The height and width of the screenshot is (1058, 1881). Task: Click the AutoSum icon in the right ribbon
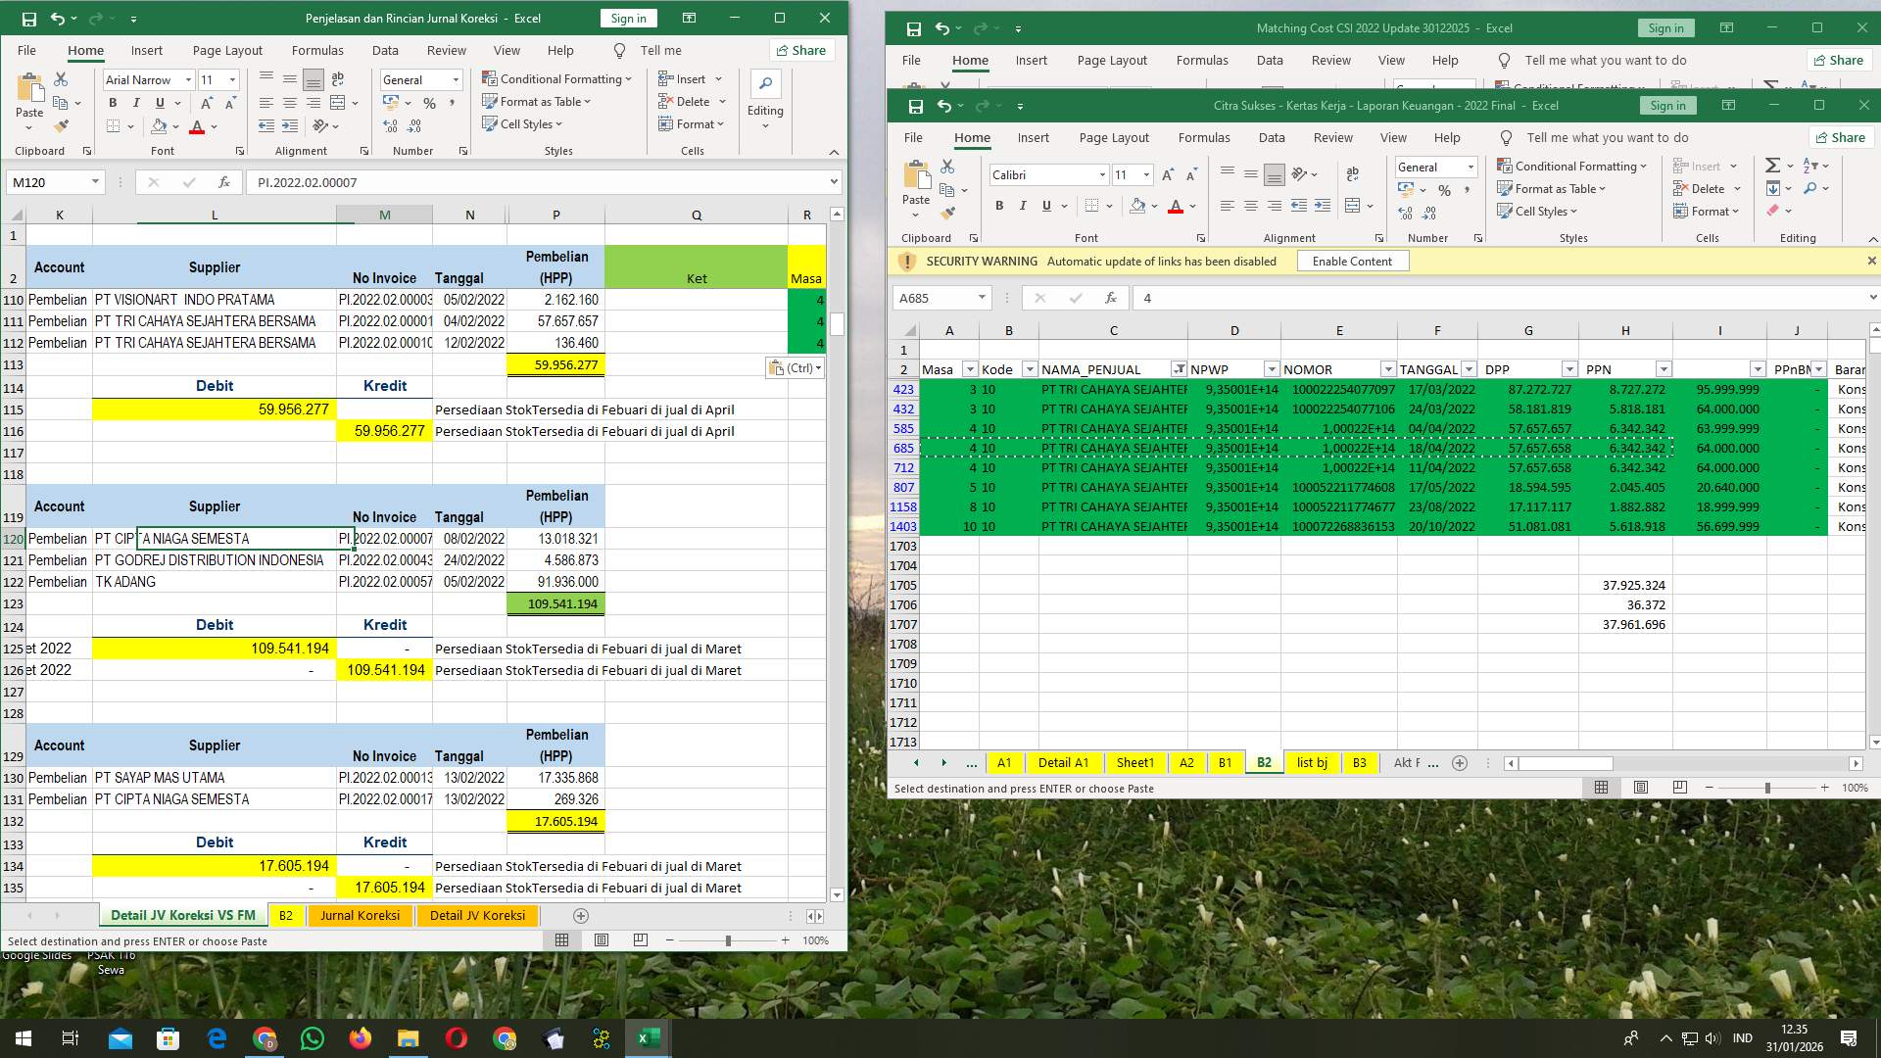1773,167
